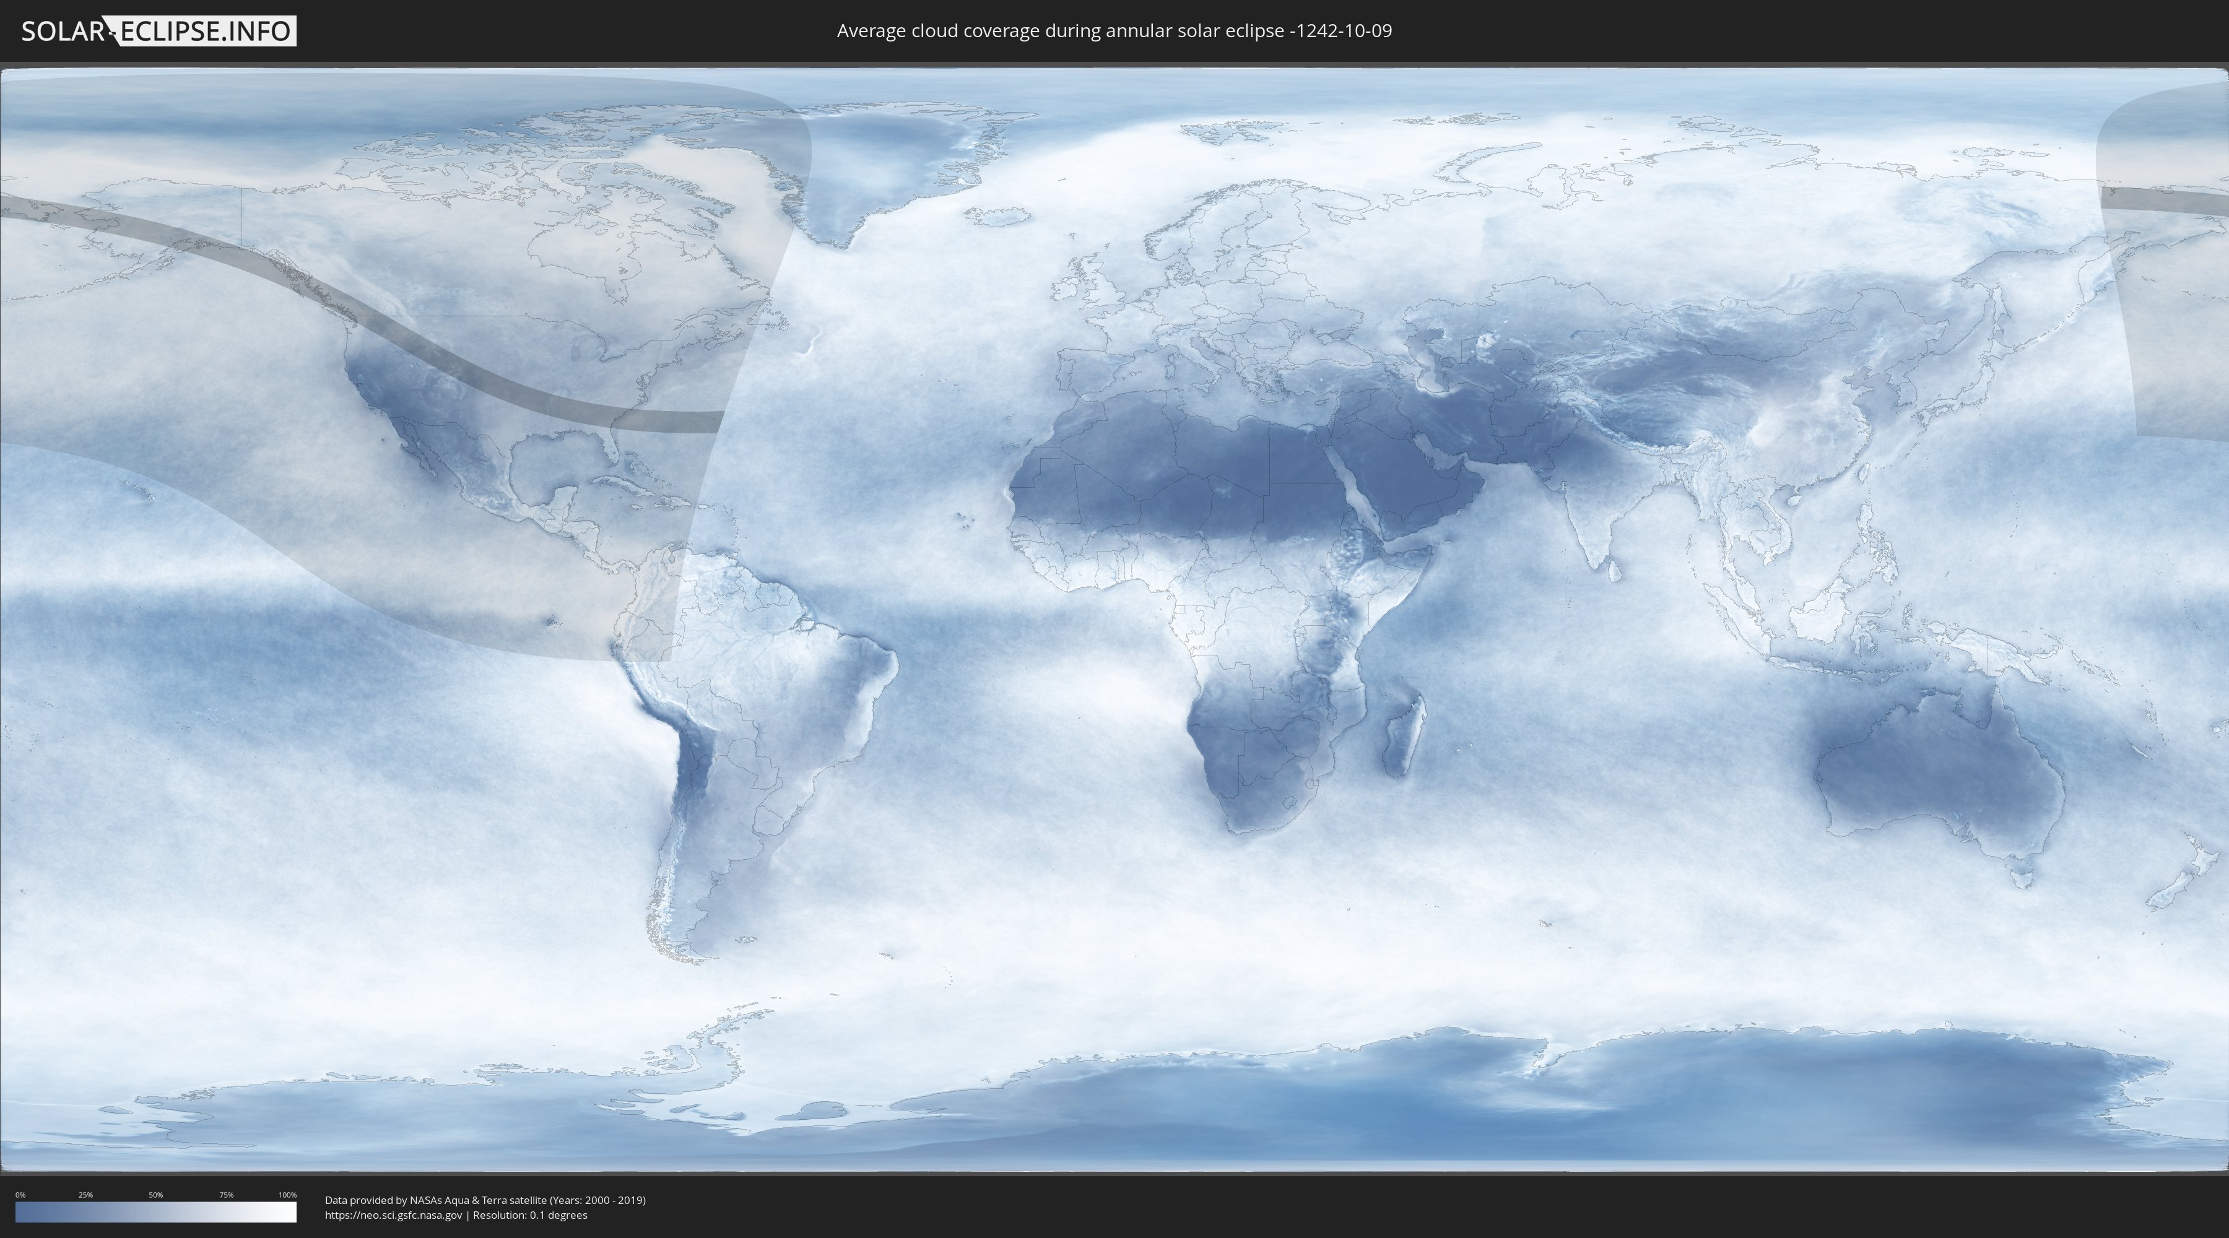Select the 25% legend label
The height and width of the screenshot is (1238, 2229).
pyautogui.click(x=85, y=1195)
